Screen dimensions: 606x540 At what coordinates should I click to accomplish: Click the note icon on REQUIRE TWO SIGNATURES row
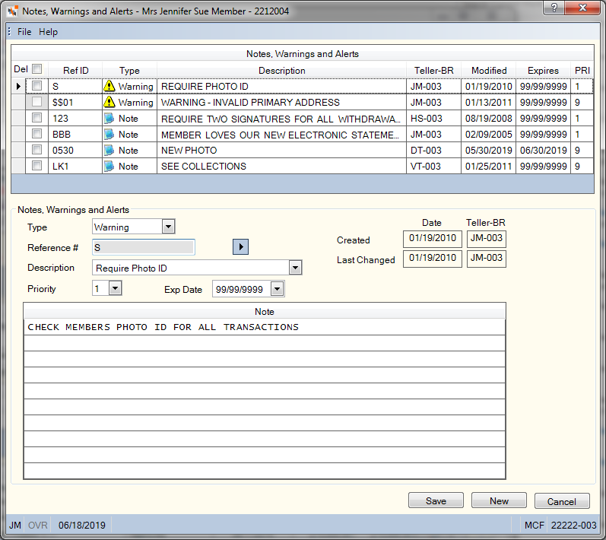(x=109, y=119)
